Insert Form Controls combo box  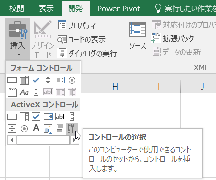pos(24,80)
